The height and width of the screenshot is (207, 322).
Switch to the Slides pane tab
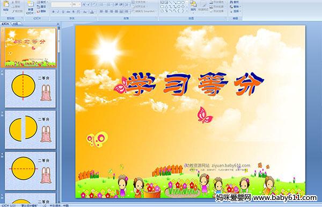[5, 24]
